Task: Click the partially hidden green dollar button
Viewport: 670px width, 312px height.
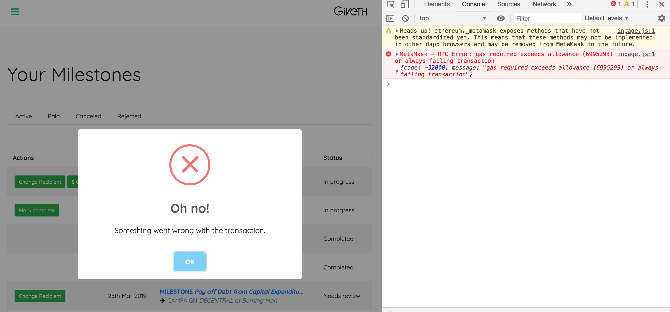Action: pos(73,182)
